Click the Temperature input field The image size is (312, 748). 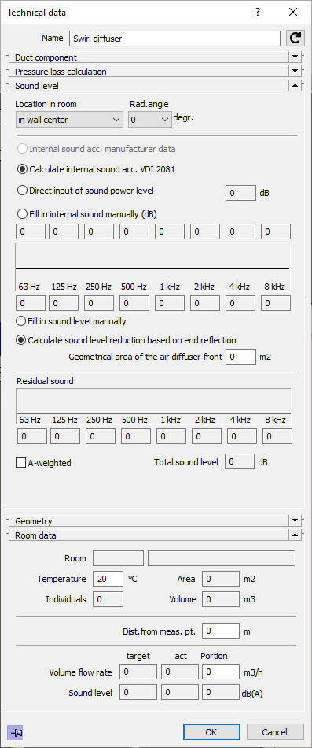point(108,579)
